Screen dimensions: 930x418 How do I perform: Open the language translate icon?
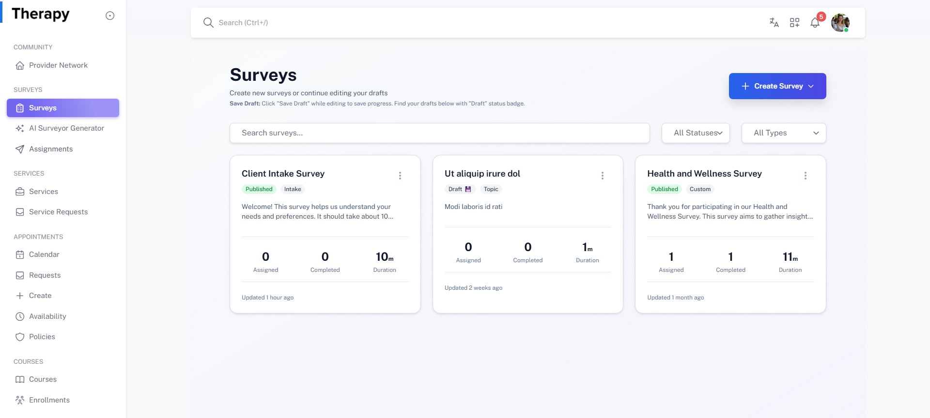[x=774, y=23]
